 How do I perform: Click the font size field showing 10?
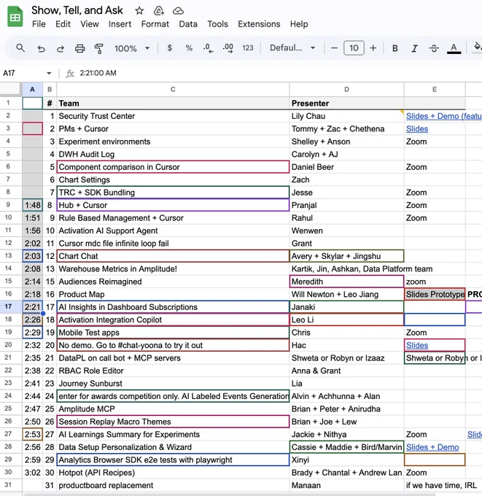(354, 48)
